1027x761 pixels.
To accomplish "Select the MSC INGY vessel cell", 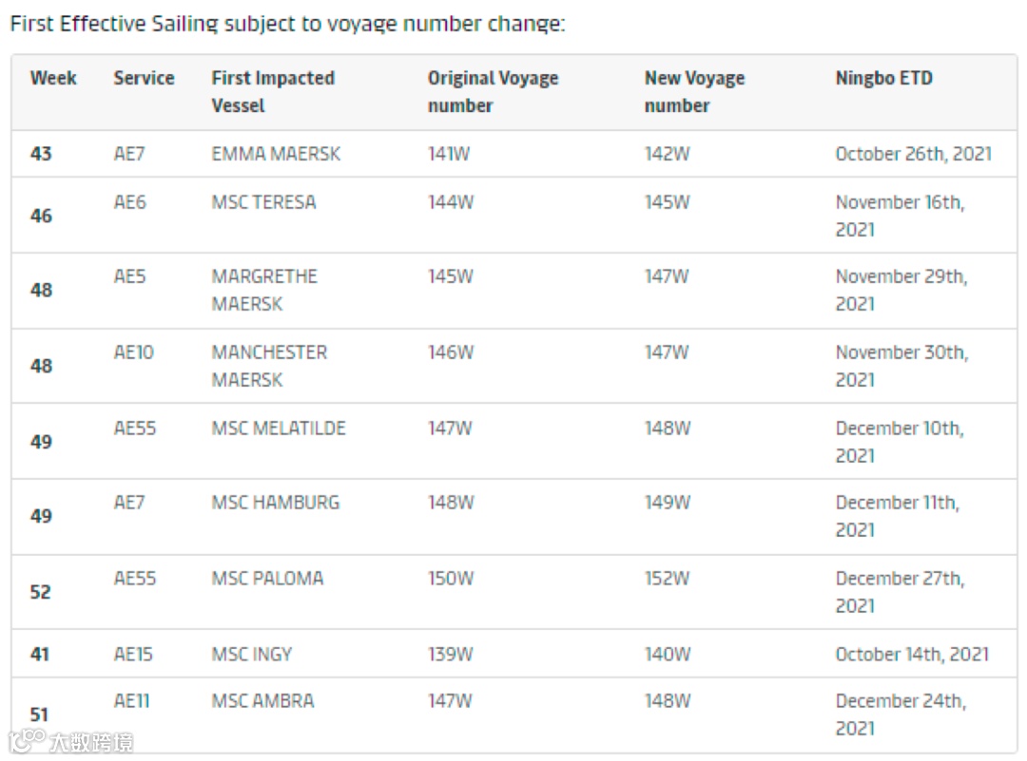I will [x=252, y=654].
